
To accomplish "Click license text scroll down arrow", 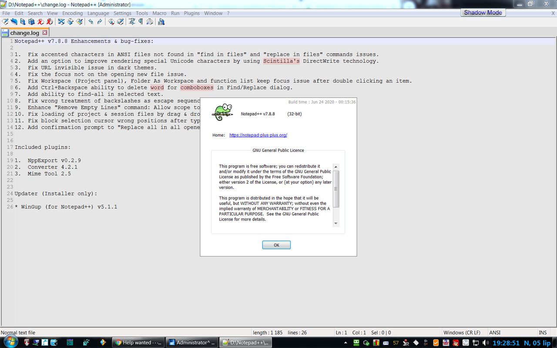I will coord(336,223).
